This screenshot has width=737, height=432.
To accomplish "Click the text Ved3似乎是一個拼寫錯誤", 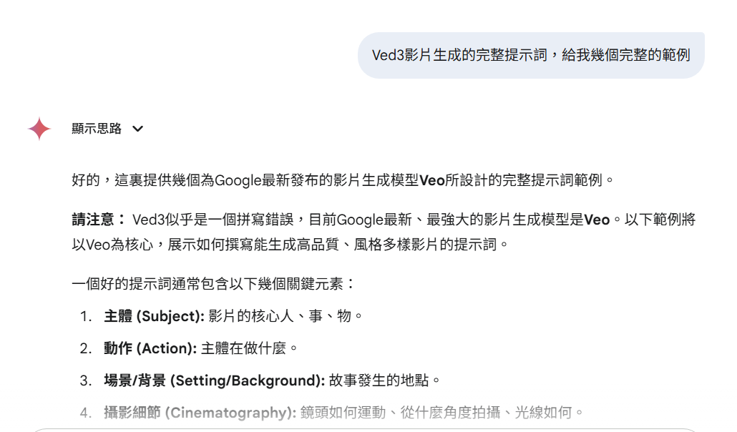I will [213, 220].
